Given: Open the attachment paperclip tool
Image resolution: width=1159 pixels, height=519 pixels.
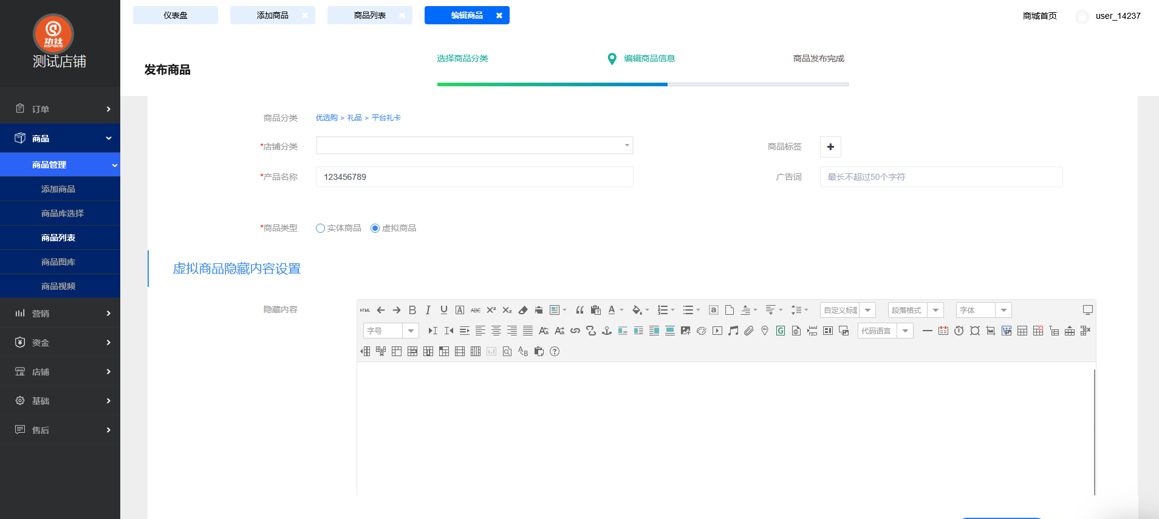Looking at the screenshot, I should point(749,331).
